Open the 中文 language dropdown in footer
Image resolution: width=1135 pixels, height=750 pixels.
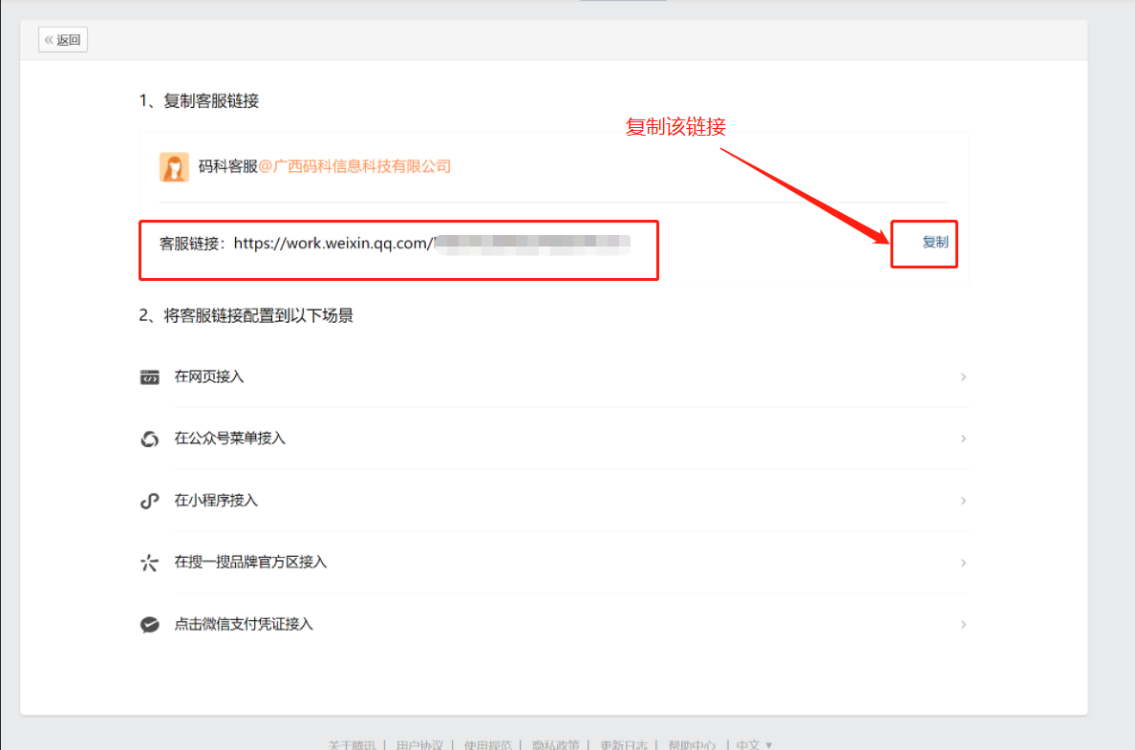click(x=754, y=745)
